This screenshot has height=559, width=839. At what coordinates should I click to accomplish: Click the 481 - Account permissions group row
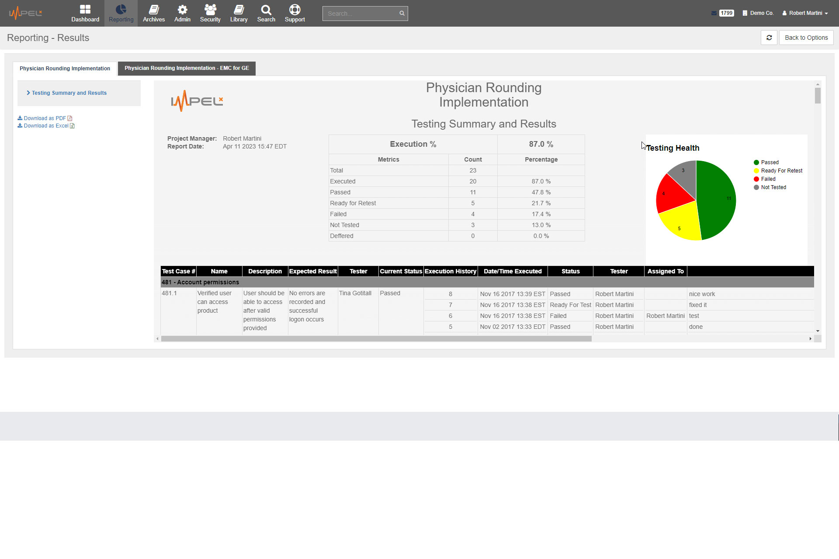pos(487,282)
